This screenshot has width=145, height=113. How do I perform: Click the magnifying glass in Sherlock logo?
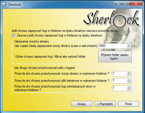coord(119,21)
